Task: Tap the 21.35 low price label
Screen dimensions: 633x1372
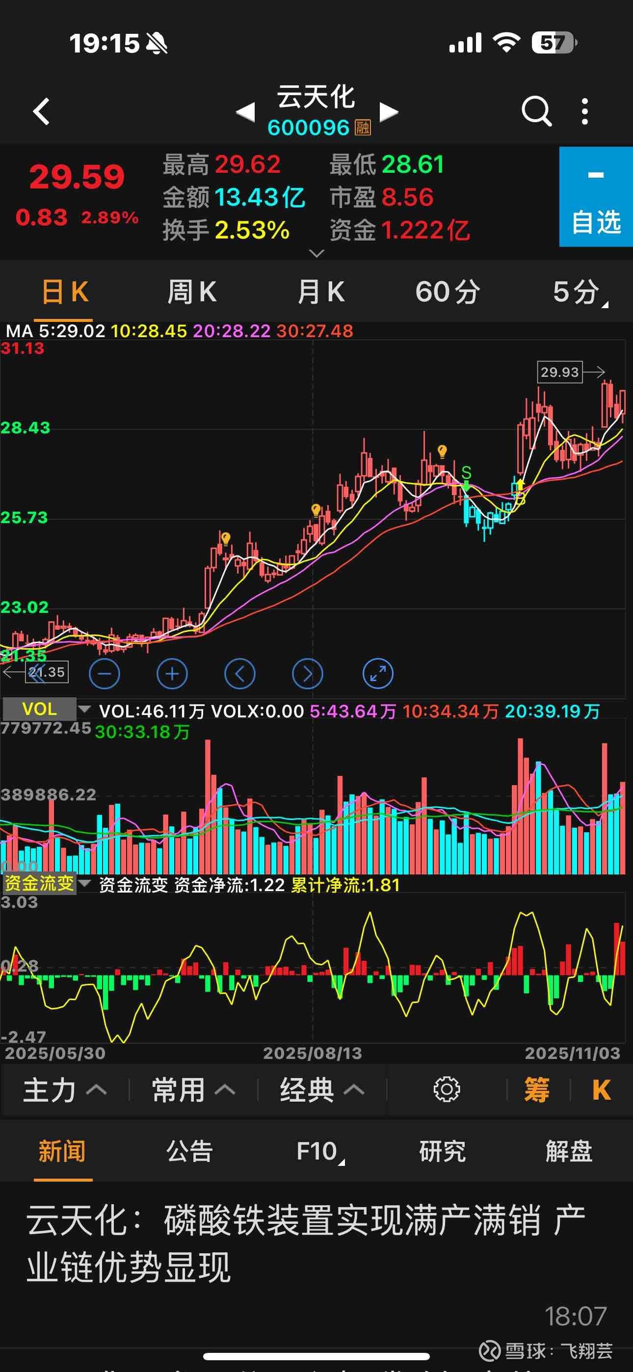Action: click(47, 672)
